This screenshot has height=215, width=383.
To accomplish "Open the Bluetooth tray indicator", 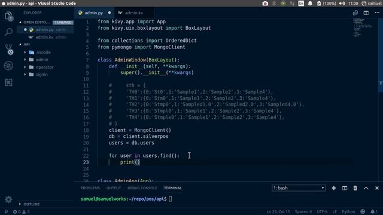I will coord(274,4).
